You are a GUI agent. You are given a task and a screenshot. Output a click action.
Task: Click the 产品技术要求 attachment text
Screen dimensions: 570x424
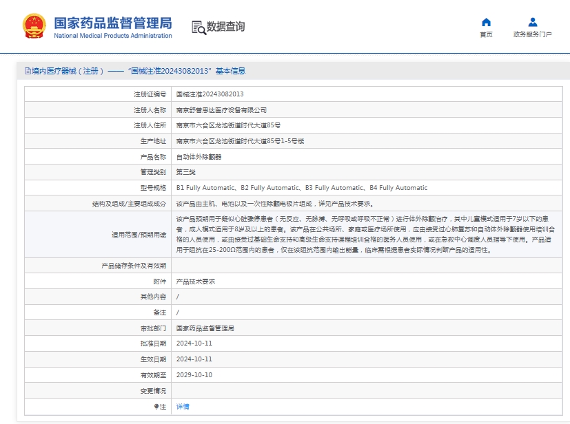click(196, 282)
